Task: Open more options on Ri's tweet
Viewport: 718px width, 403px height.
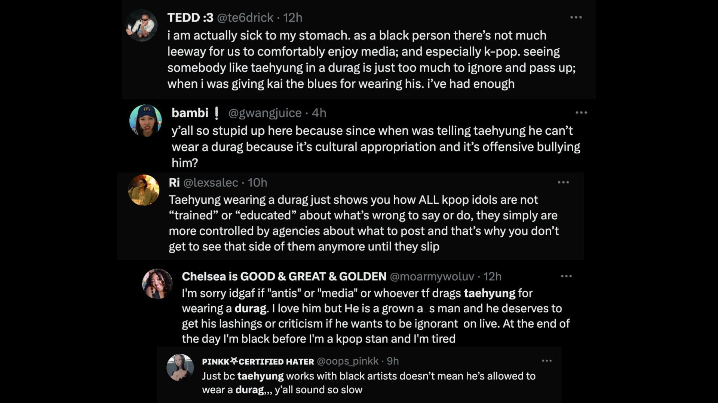Action: point(563,182)
